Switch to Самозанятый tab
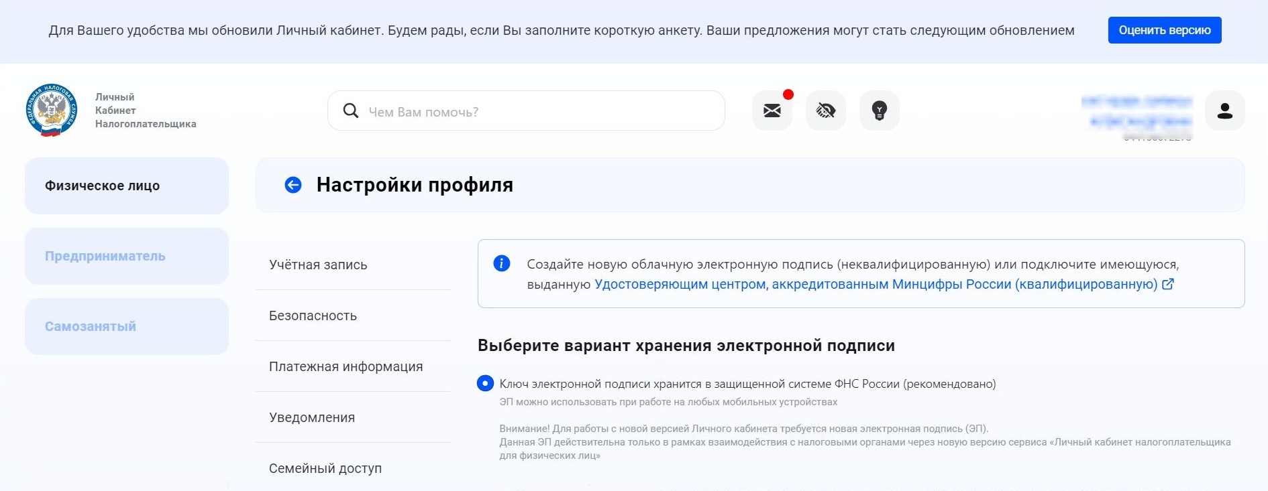 tap(127, 326)
